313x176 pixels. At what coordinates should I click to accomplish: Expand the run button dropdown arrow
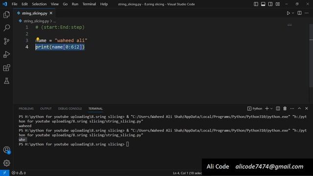pyautogui.click(x=293, y=13)
